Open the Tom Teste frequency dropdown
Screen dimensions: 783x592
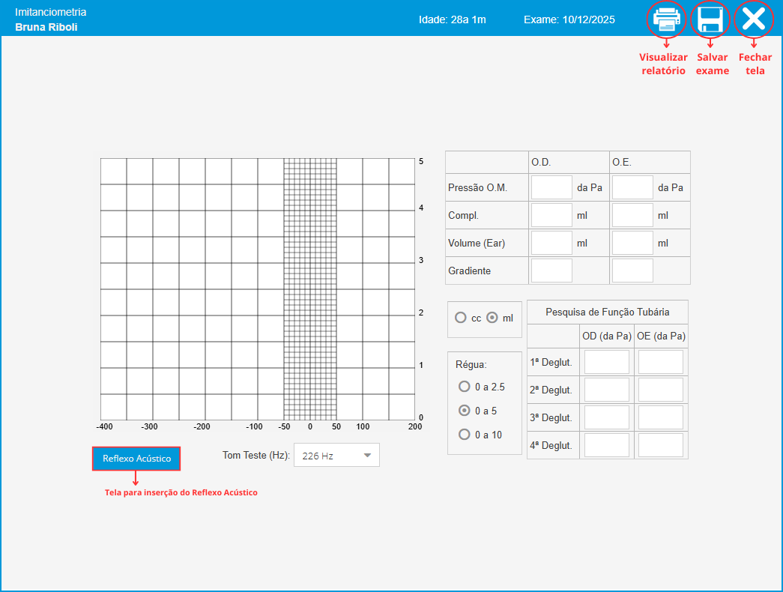pos(336,456)
